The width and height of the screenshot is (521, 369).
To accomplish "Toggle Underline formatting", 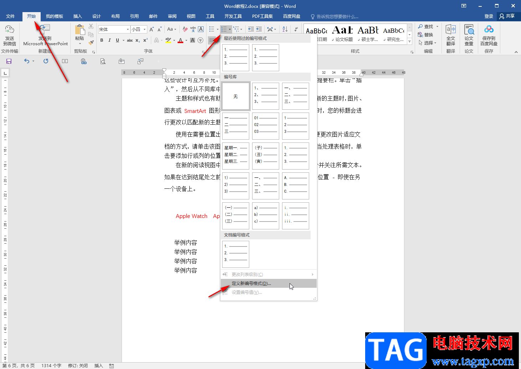I will (117, 40).
